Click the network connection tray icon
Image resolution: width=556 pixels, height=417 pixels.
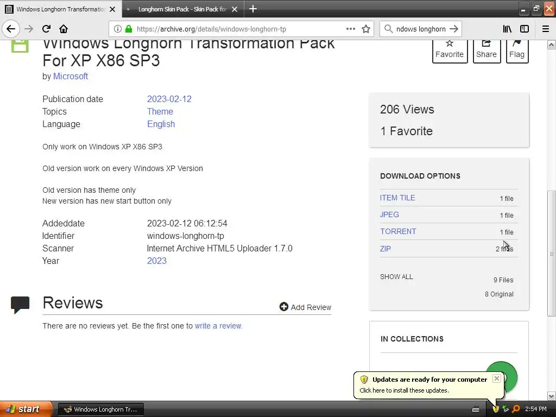[x=506, y=409]
